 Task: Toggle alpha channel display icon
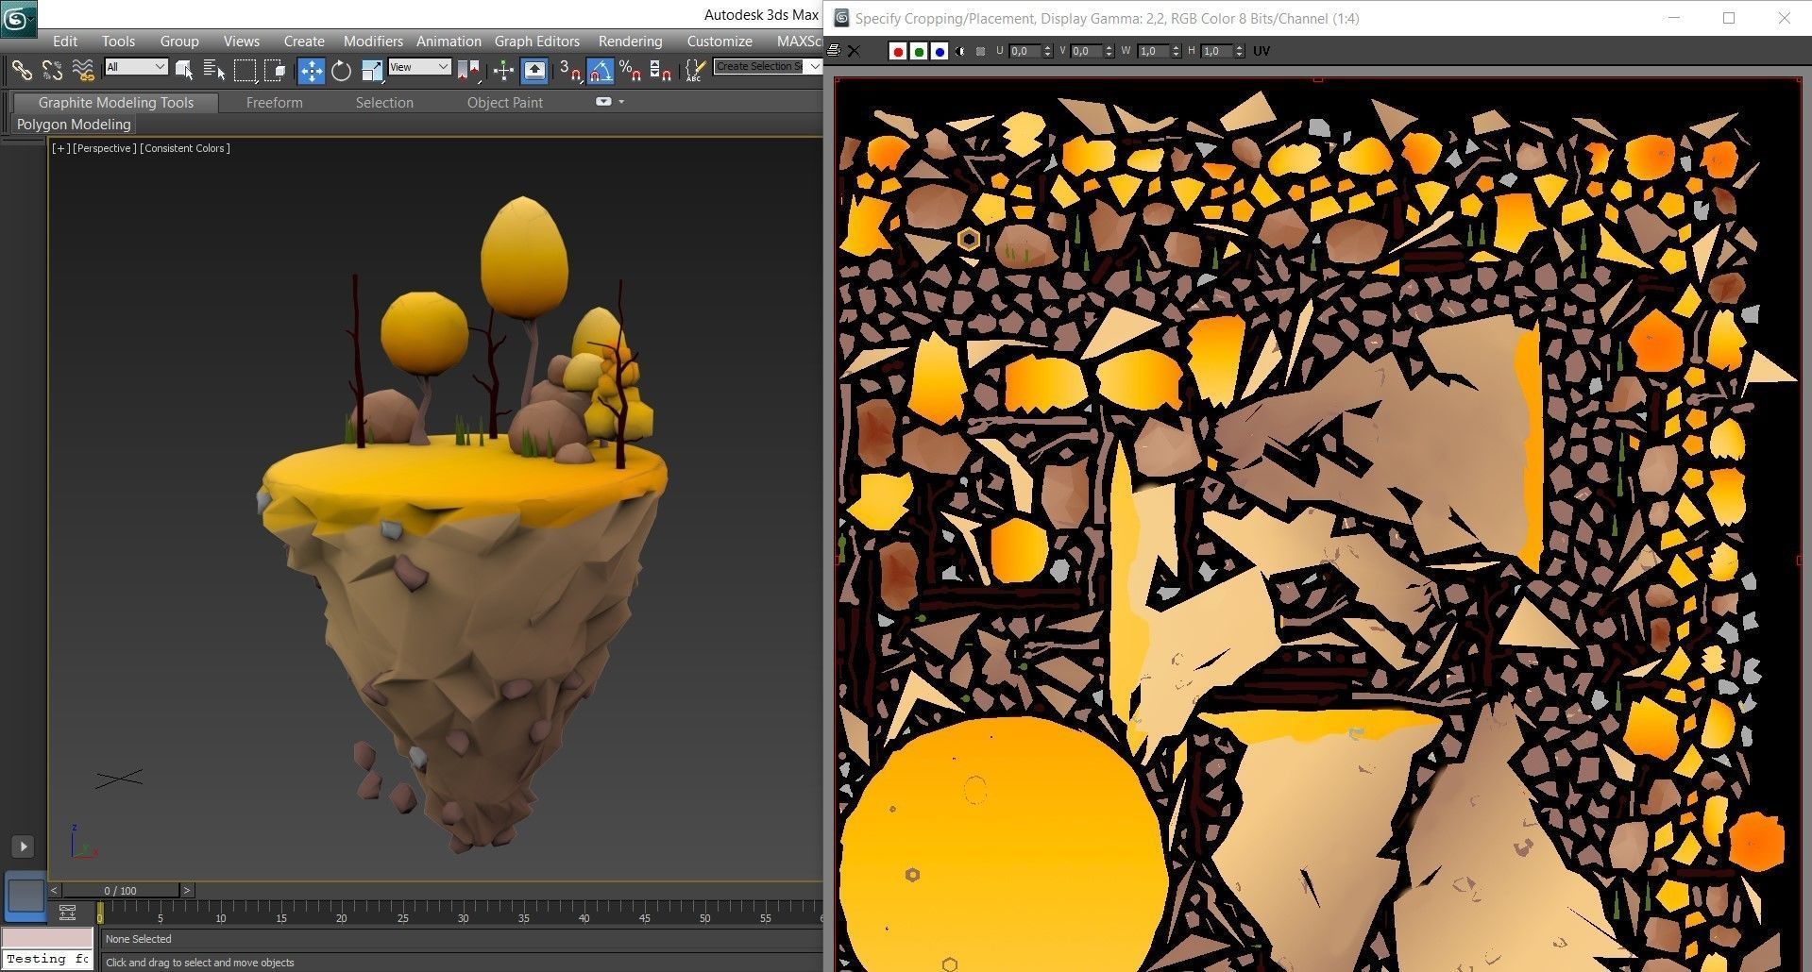point(960,51)
